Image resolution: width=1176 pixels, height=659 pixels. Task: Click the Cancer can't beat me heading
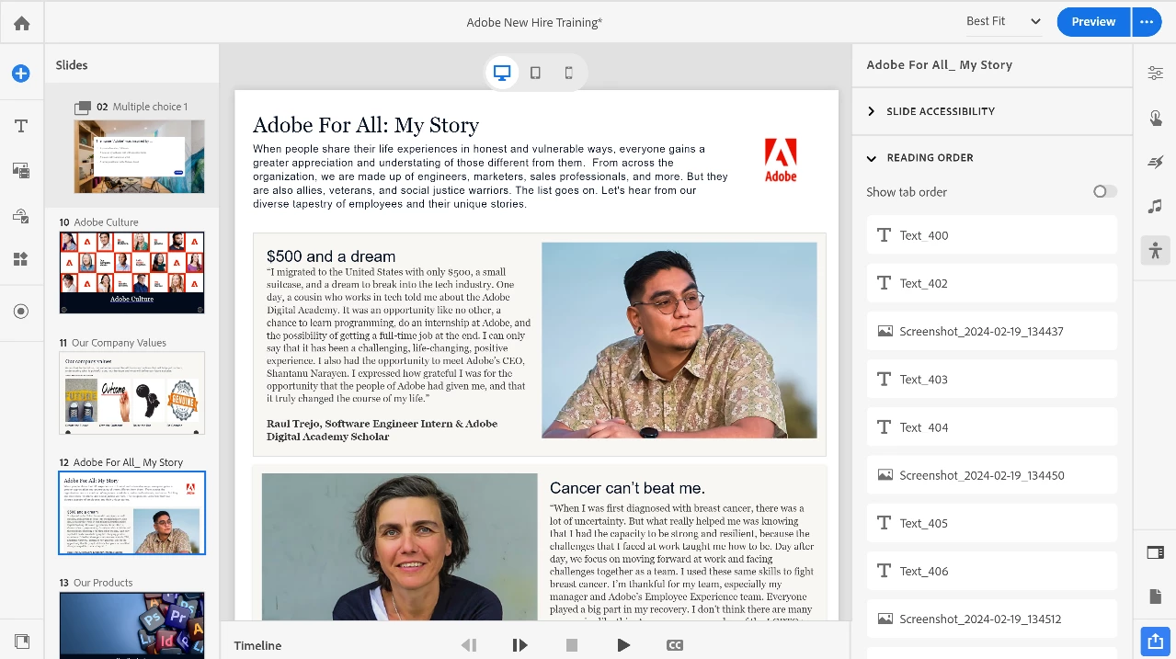[627, 488]
